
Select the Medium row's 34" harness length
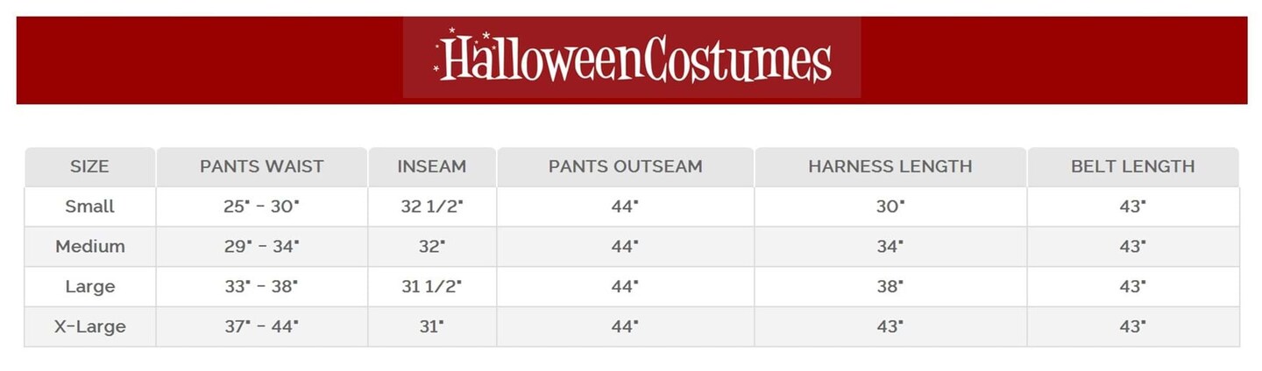tap(890, 247)
